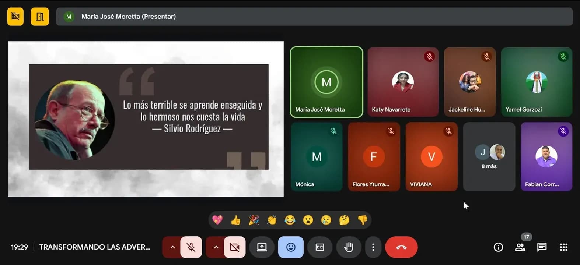The image size is (580, 265).
Task: Click the meeting title TRANSFORMANDO LAS ADVER...
Action: 95,247
